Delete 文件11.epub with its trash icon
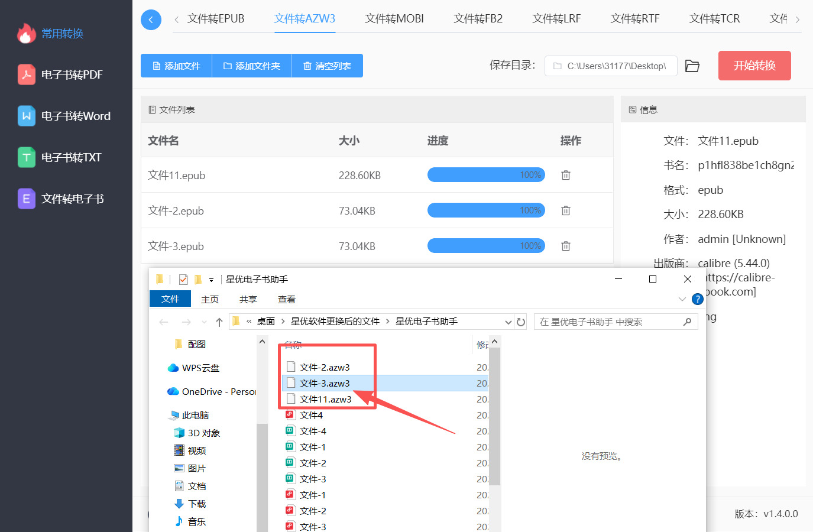The width and height of the screenshot is (813, 532). pyautogui.click(x=566, y=175)
